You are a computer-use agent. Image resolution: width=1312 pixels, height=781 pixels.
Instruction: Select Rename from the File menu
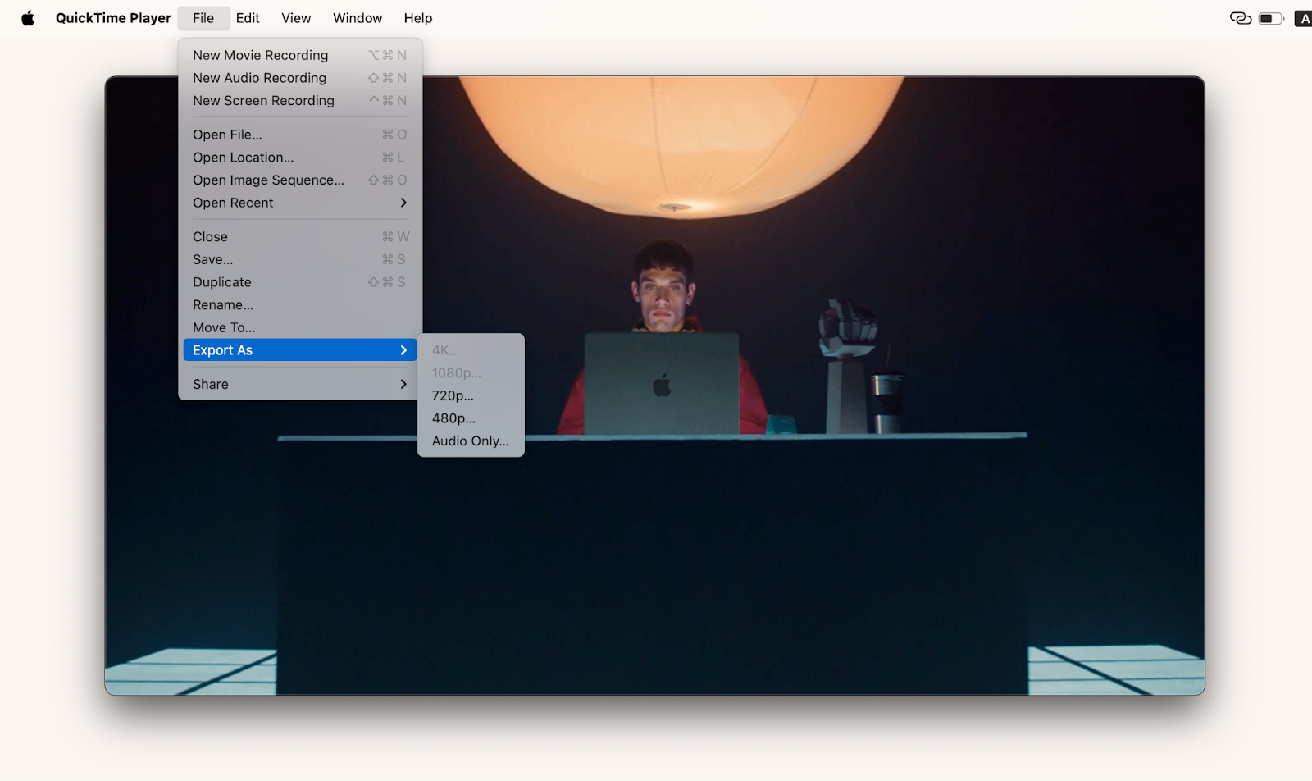coord(222,304)
